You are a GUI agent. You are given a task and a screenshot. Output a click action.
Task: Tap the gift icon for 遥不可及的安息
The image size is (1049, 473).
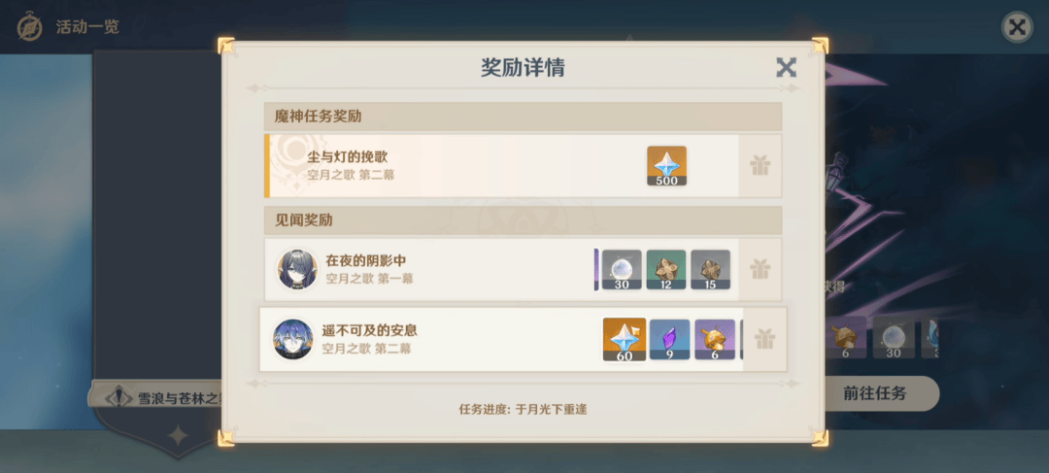(764, 339)
